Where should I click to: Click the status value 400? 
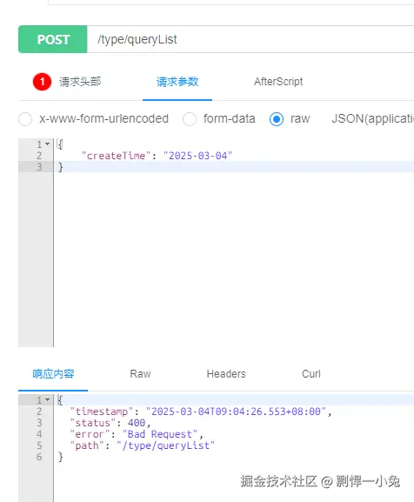pyautogui.click(x=137, y=423)
